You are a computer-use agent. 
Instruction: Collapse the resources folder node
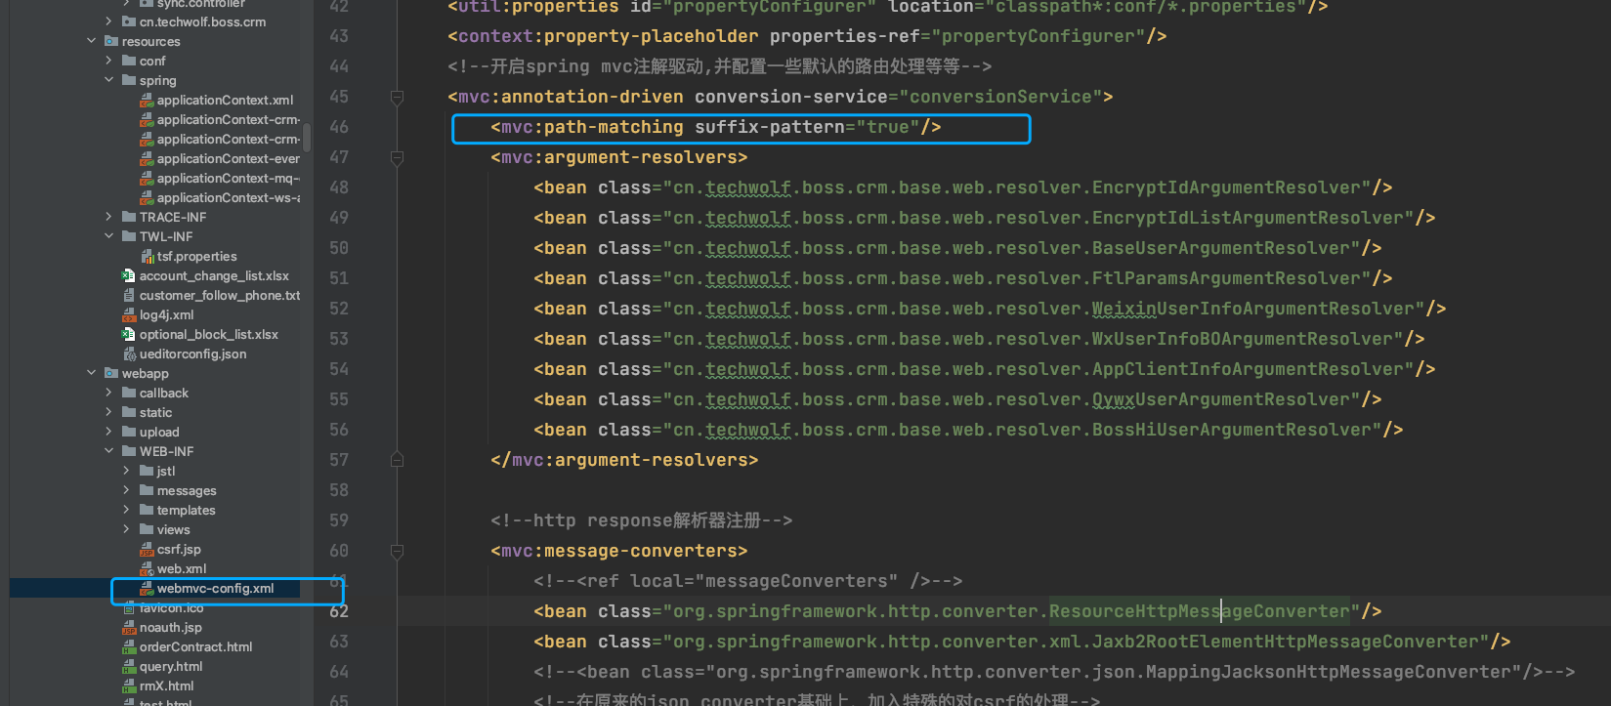click(92, 41)
